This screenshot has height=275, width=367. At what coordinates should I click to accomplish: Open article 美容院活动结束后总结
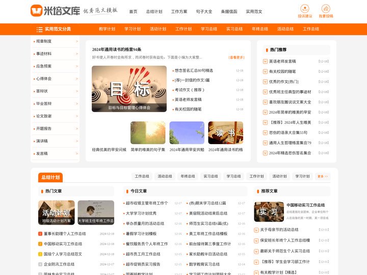click(x=208, y=213)
